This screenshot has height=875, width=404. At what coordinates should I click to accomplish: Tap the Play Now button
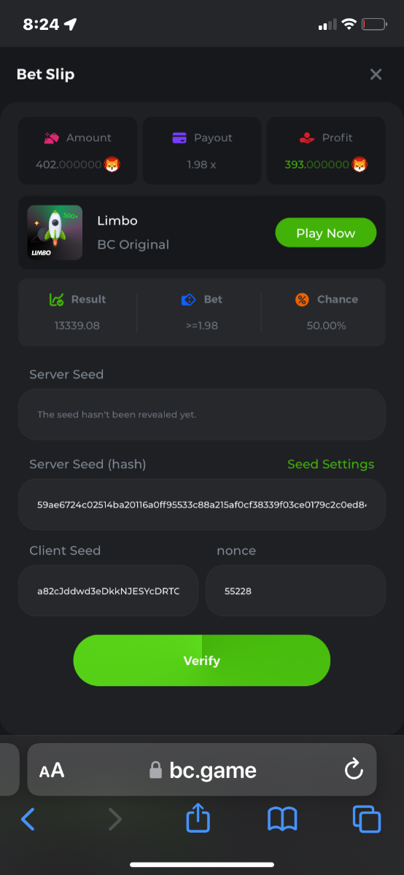(325, 233)
